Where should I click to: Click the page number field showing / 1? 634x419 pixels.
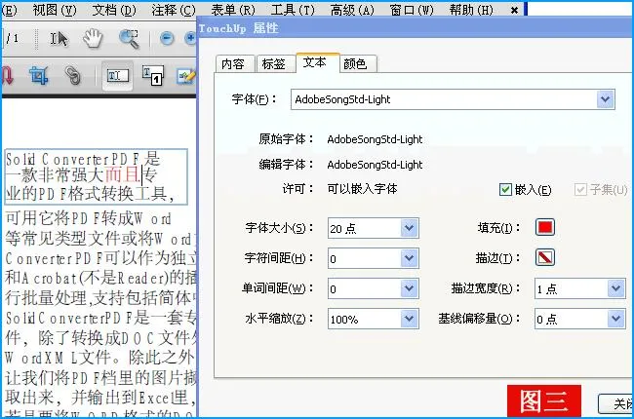point(12,38)
